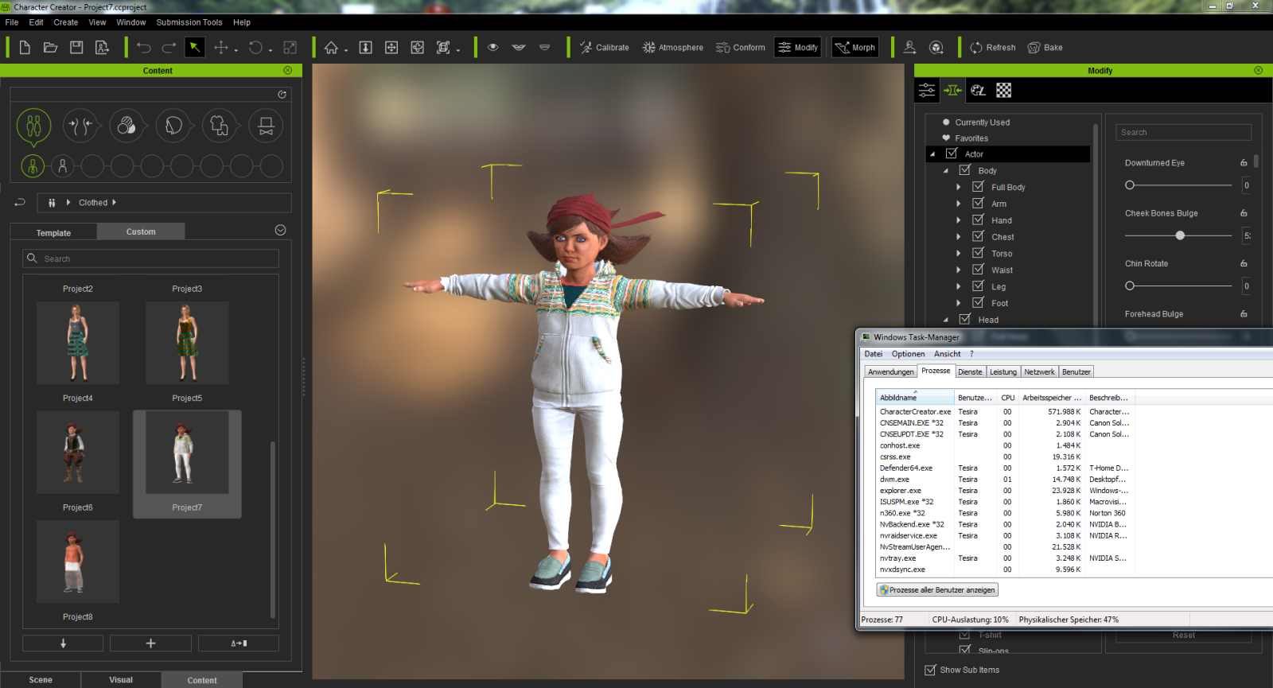Collapse the Actor tree node
This screenshot has height=688, width=1273.
point(932,154)
